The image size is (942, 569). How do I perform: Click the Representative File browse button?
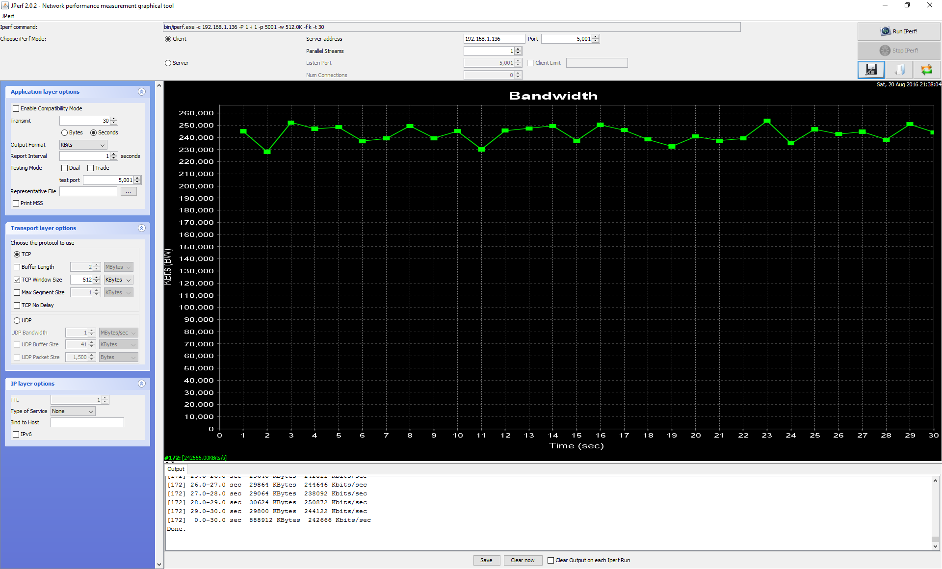[x=128, y=192]
